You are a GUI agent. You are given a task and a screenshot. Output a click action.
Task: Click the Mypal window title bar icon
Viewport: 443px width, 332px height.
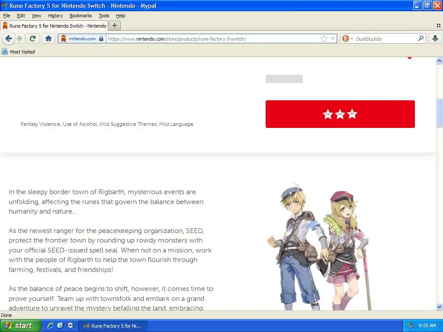(4, 5)
